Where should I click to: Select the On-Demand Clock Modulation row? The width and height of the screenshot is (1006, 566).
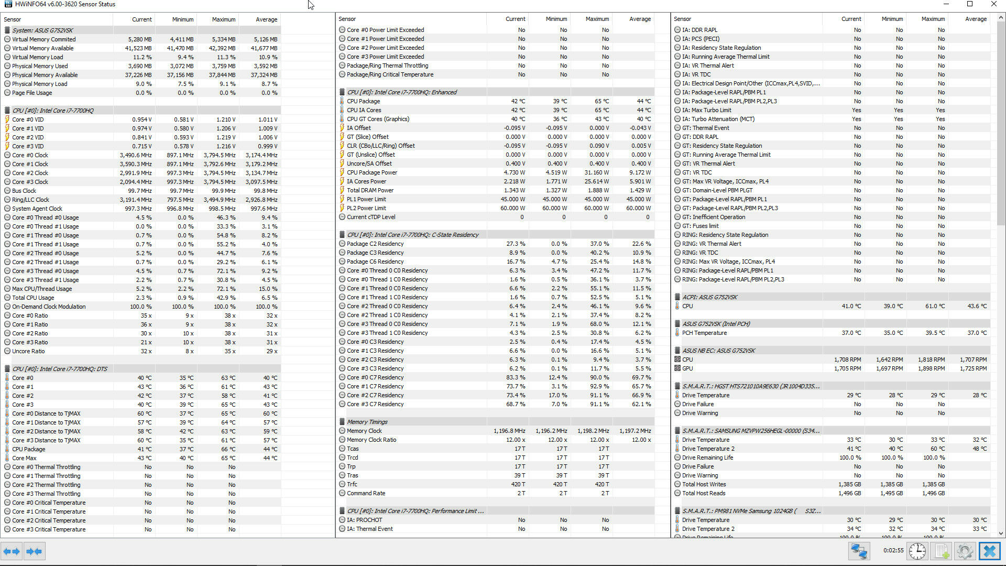pos(141,307)
